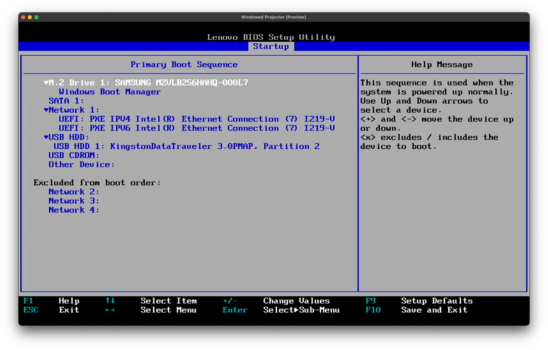548x350 pixels.
Task: Maximize the Windowed Projector window
Action: [36, 17]
